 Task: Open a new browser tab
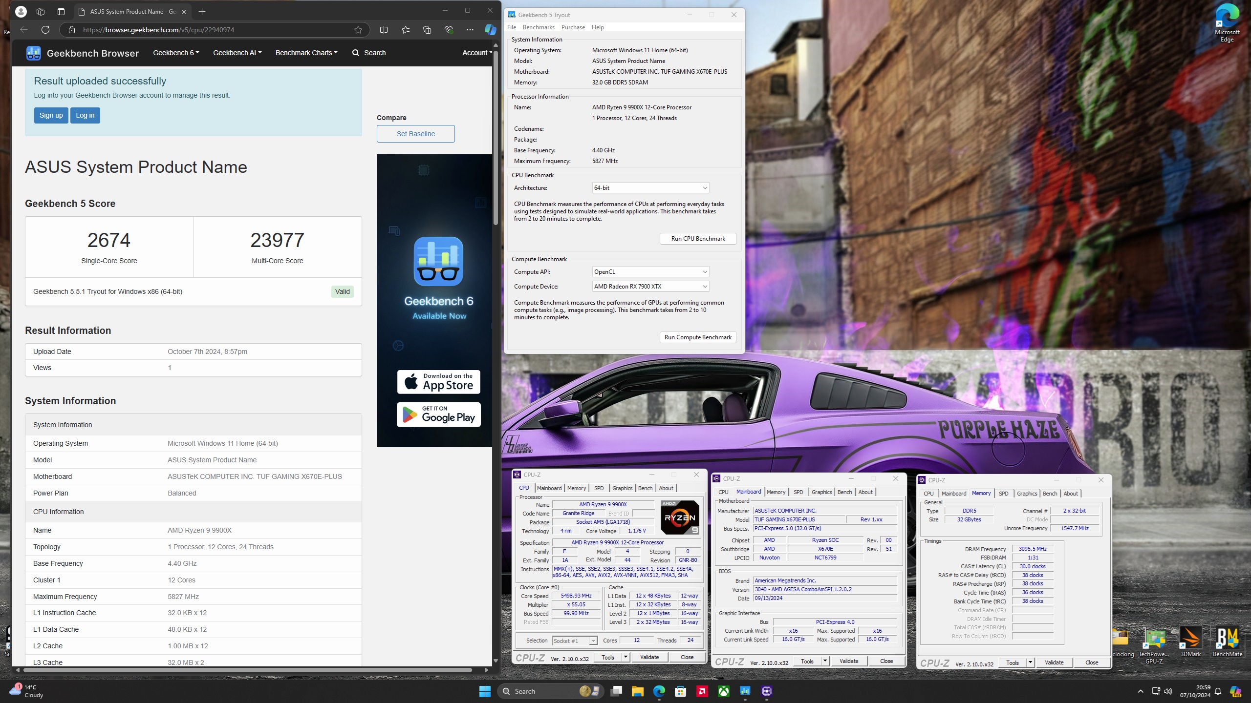coord(202,11)
